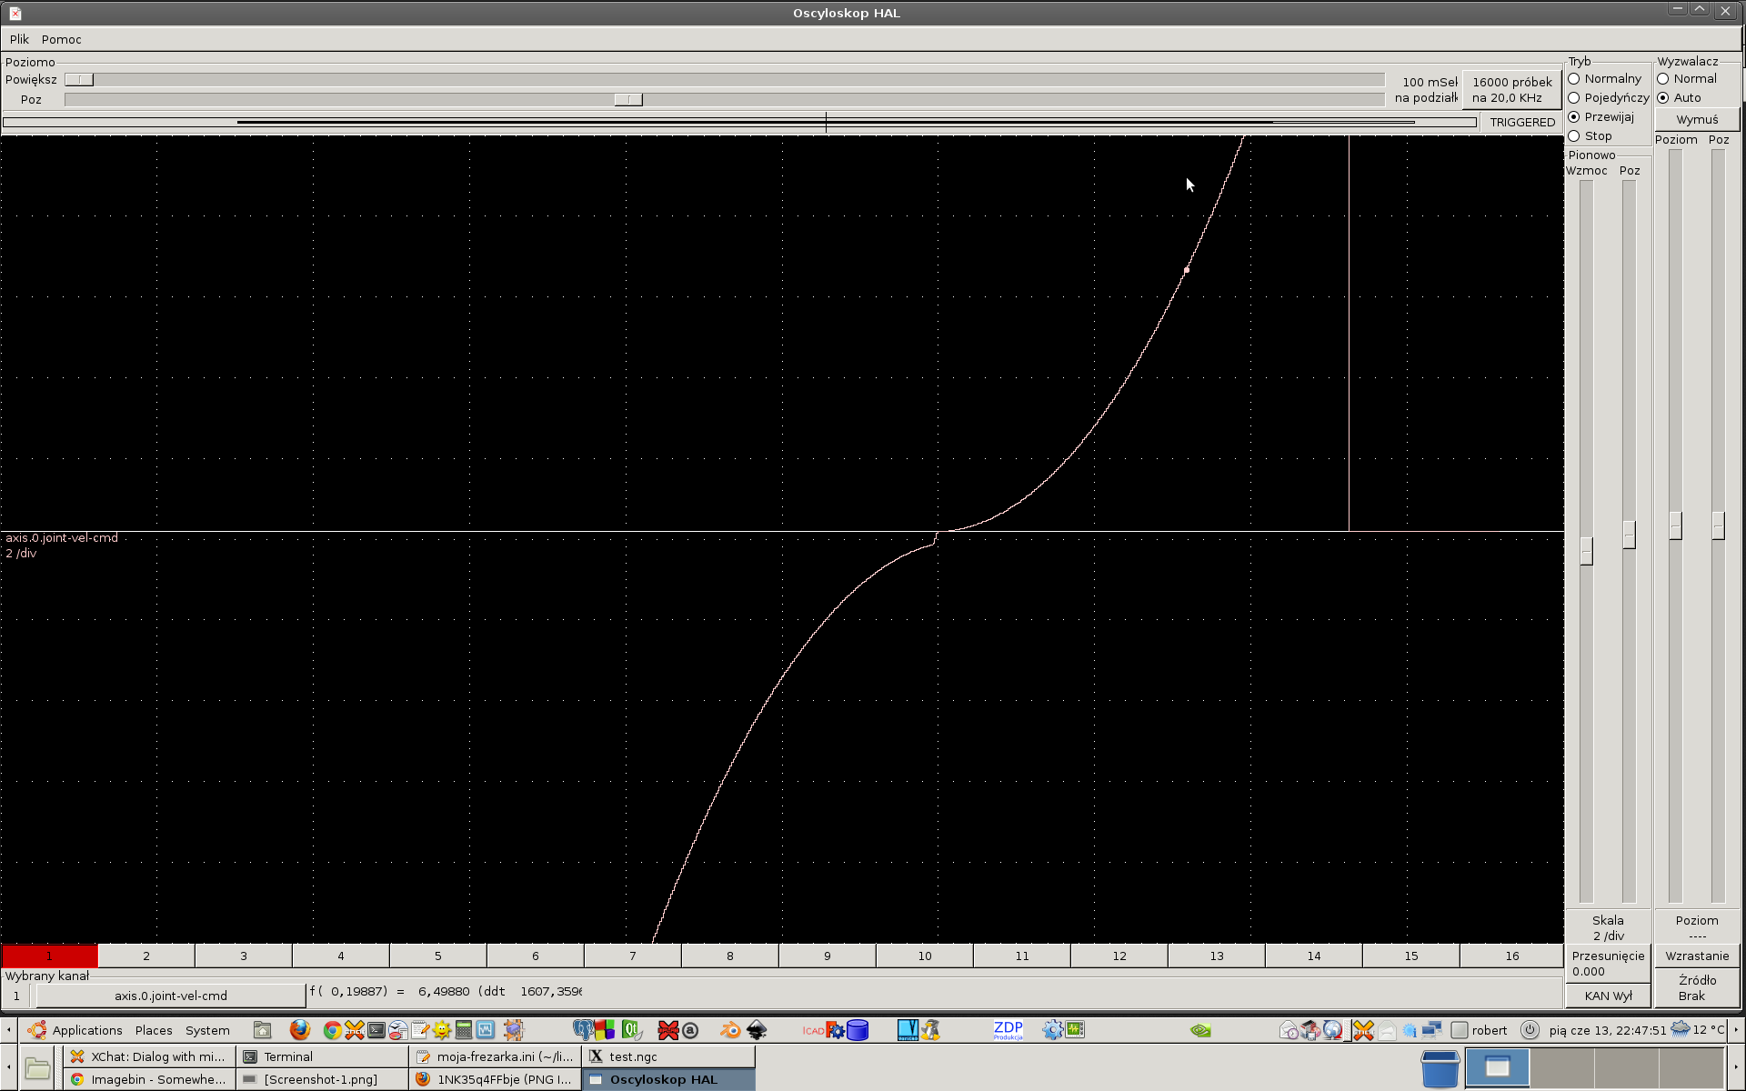The image size is (1746, 1091).
Task: Open the Applications menu
Action: pos(87,1030)
